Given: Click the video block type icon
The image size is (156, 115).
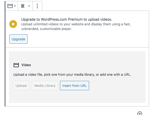Looking at the screenshot, I should point(10,6).
